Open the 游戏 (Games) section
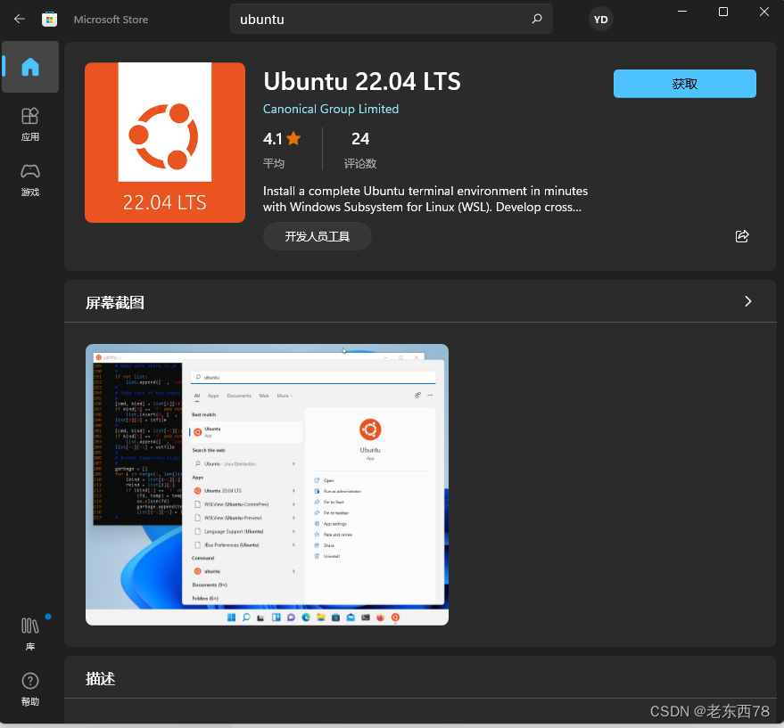Screen dimensions: 784x728 (30, 180)
